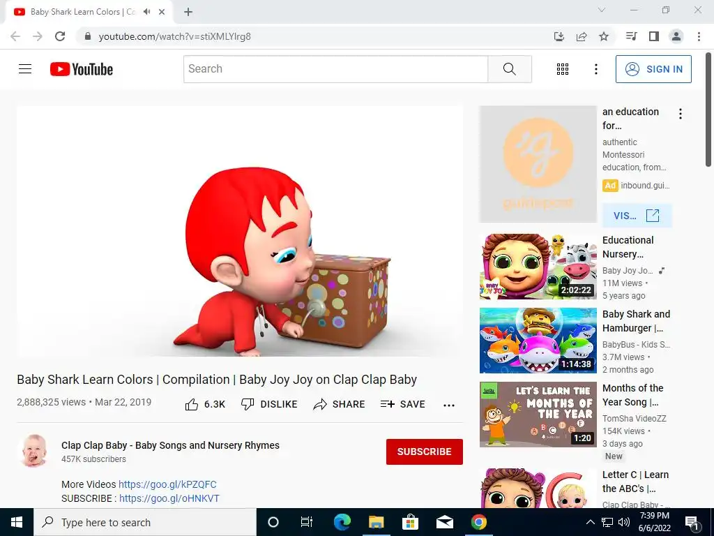Image resolution: width=714 pixels, height=536 pixels.
Task: Open Educational Nursery title link
Action: 628,247
